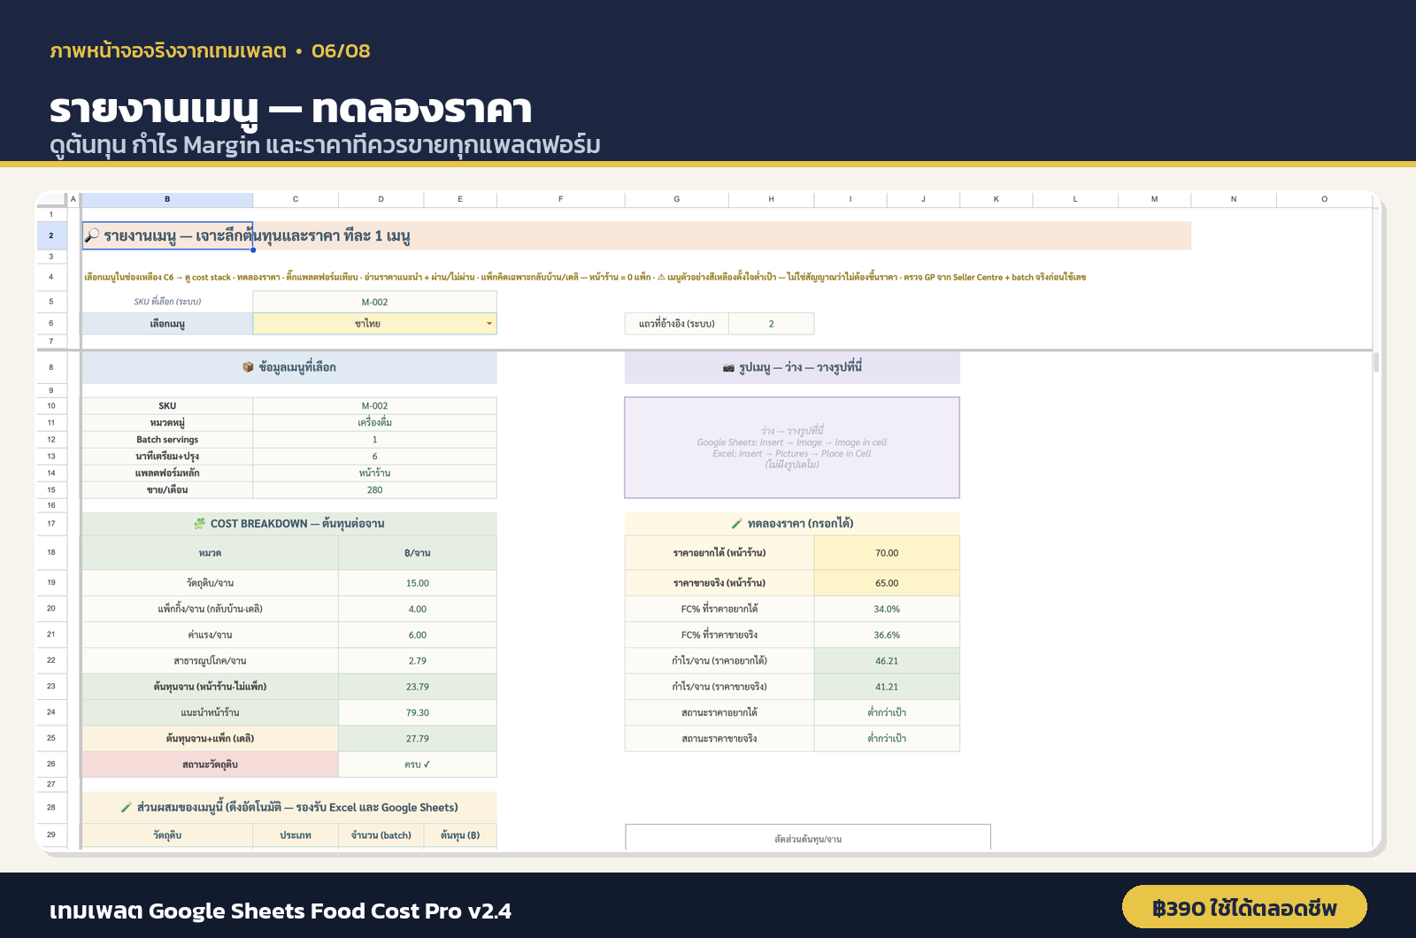Select the สาธารณูปโภค/จาน value 2.79

pos(417,661)
